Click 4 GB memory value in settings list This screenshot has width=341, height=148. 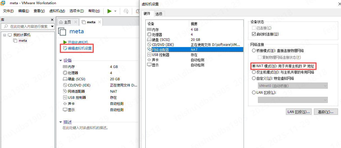click(194, 30)
